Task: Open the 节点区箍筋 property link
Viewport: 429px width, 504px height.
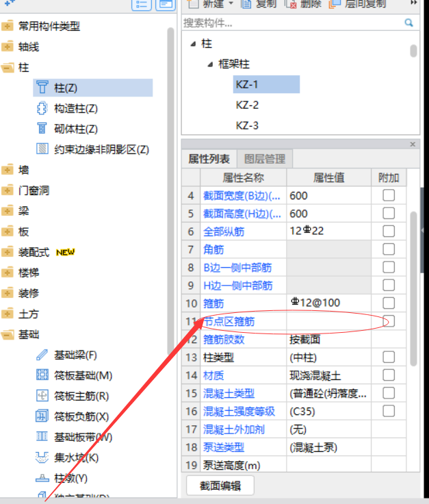Action: [x=229, y=321]
